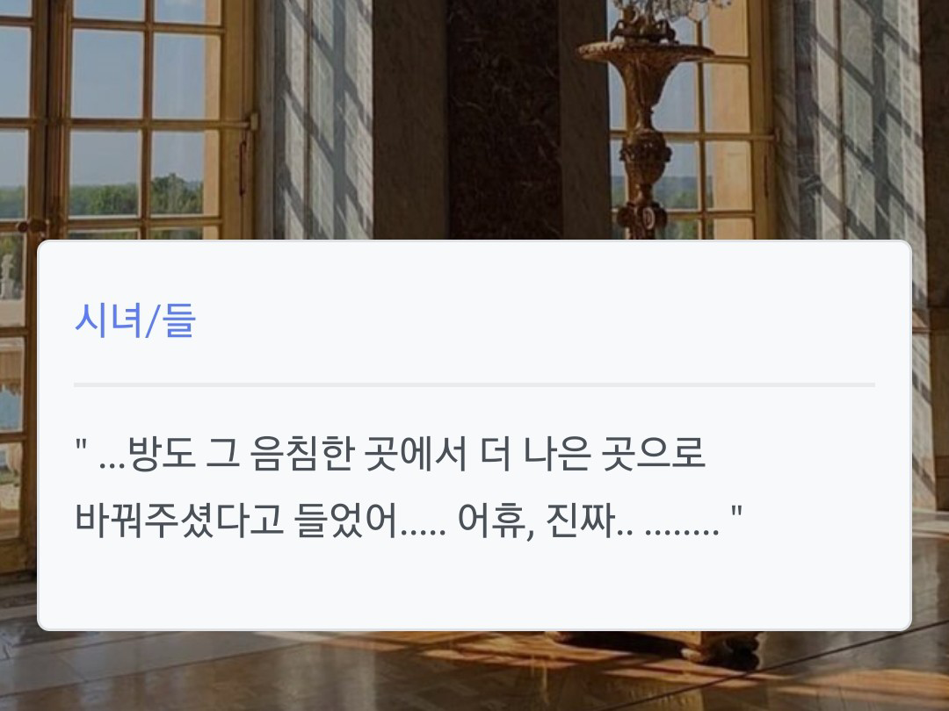Click the sheer curtain beside the left window
949x711 pixels.
point(322,119)
